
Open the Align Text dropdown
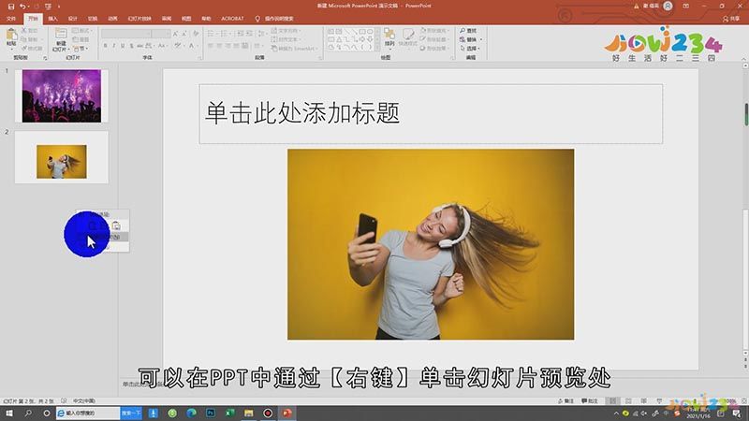pos(286,39)
